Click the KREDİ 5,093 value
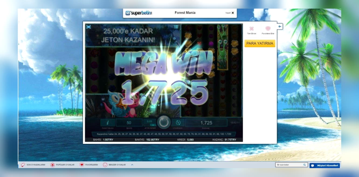Viewport: 359px width, 177px height. pyautogui.click(x=185, y=140)
